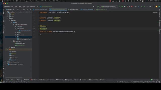Open the Debug tool window button
Image resolution: width=161 pixels, height=90 pixels.
pos(19,80)
